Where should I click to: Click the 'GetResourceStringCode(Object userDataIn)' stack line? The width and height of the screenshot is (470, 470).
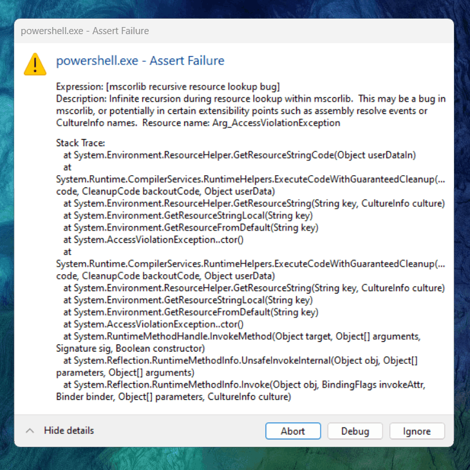(240, 155)
